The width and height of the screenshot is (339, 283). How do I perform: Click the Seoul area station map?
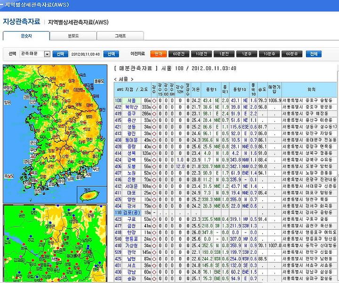coord(55,243)
